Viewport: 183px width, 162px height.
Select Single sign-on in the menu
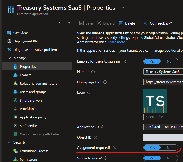click(x=31, y=100)
